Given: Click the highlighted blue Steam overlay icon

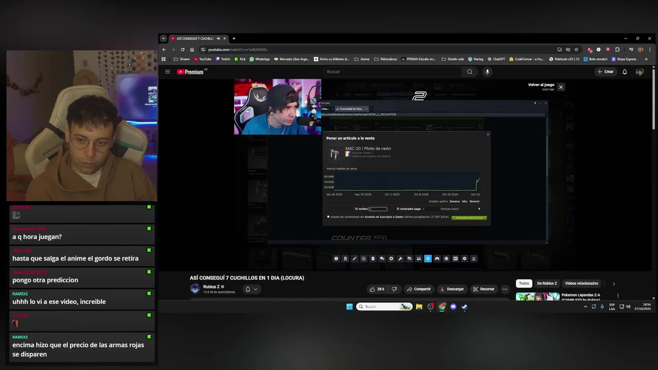Looking at the screenshot, I should [428, 258].
